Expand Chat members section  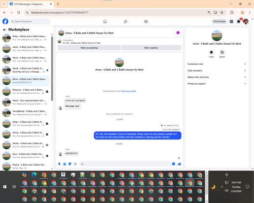[x=216, y=71]
